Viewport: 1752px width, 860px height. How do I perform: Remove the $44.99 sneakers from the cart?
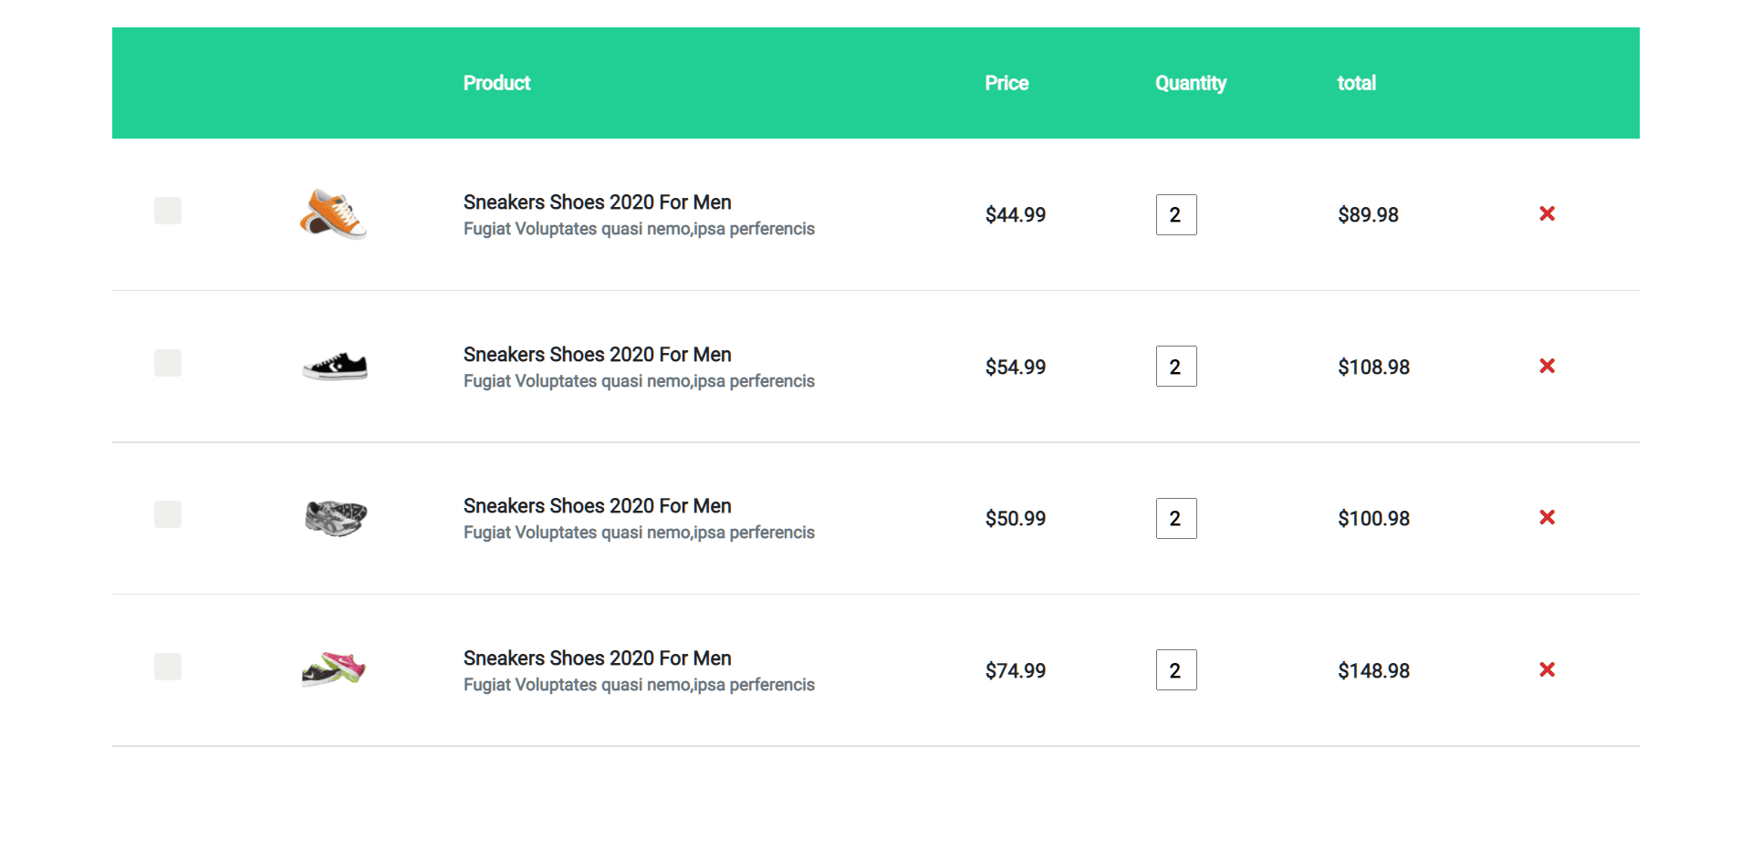pos(1548,214)
